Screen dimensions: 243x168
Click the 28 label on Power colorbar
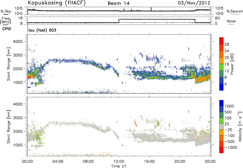tap(227, 44)
